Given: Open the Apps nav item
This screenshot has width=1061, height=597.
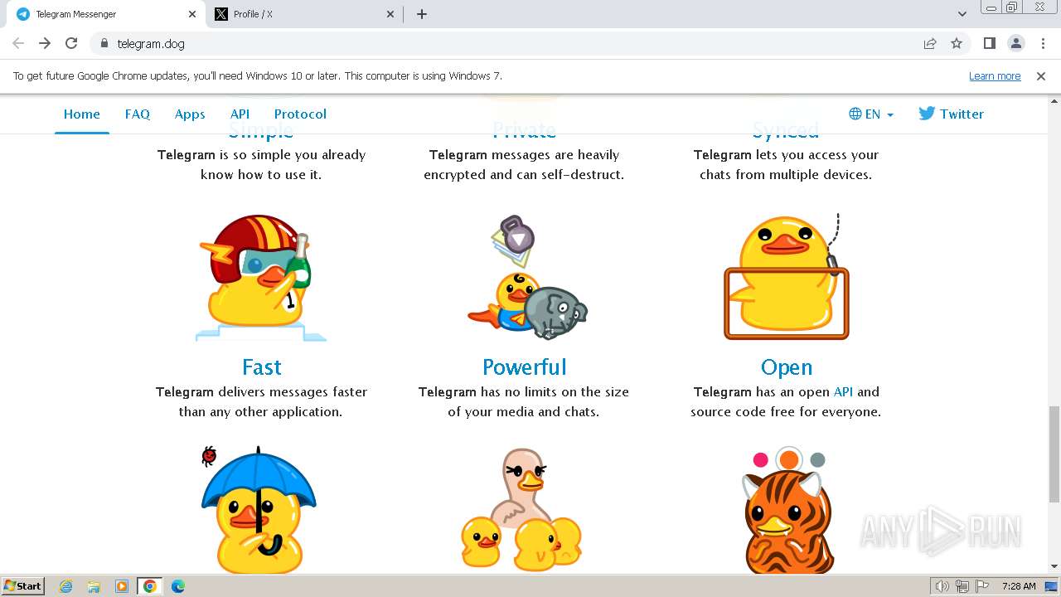Looking at the screenshot, I should pyautogui.click(x=190, y=114).
